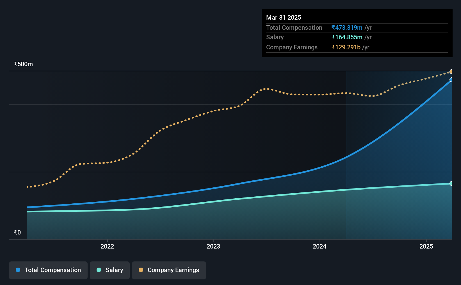This screenshot has height=285, width=461.
Task: Click the ₹0 y-axis label
Action: click(x=17, y=232)
